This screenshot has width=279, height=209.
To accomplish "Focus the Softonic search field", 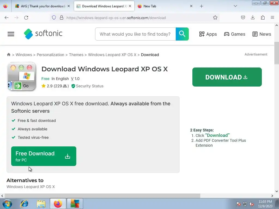I will pos(135,34).
